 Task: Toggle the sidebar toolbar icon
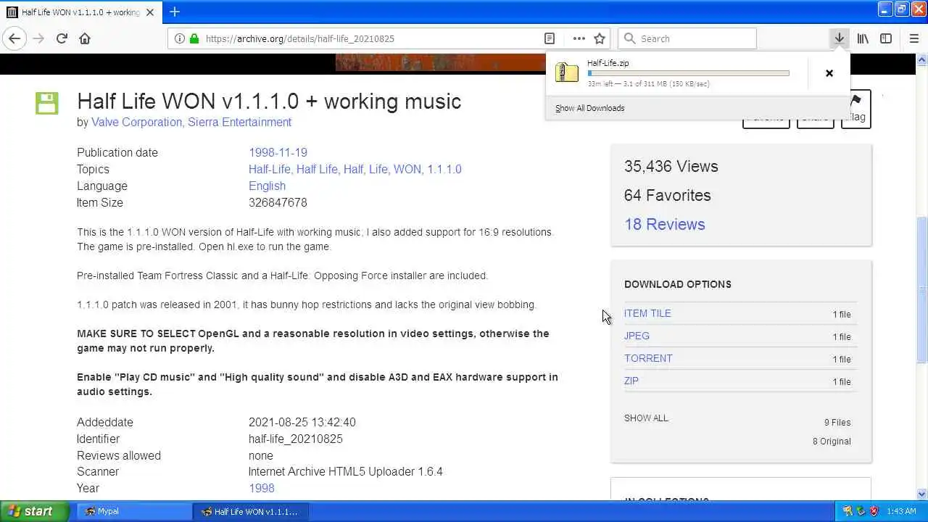coord(886,38)
